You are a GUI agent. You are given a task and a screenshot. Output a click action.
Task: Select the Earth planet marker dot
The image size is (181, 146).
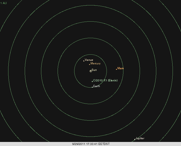pyautogui.click(x=92, y=87)
